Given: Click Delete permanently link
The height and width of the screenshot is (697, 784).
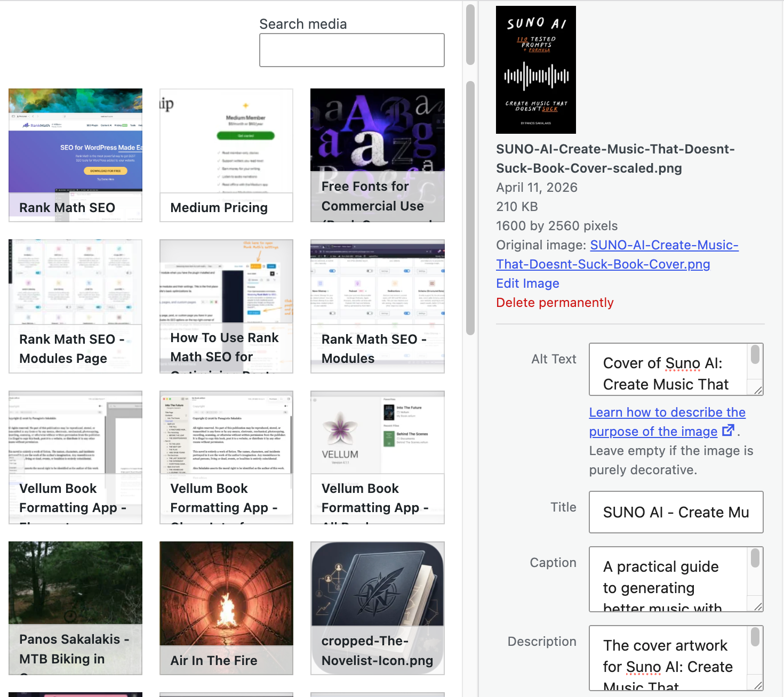Looking at the screenshot, I should point(555,303).
